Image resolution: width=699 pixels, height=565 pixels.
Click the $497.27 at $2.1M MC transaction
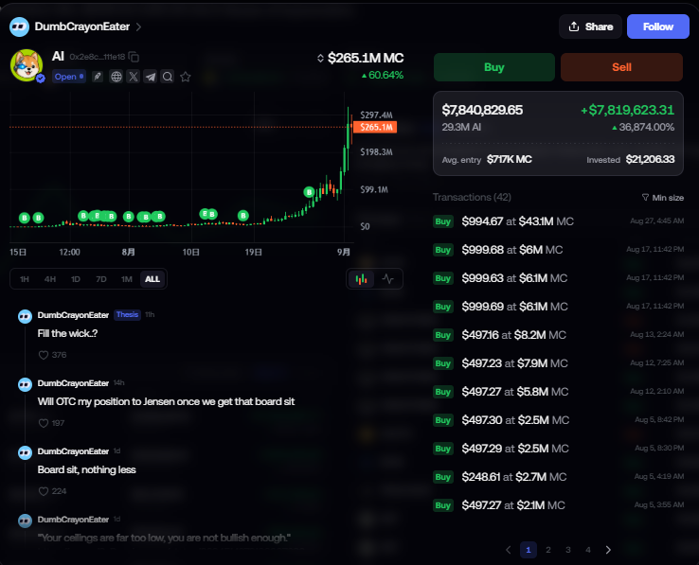[558, 505]
